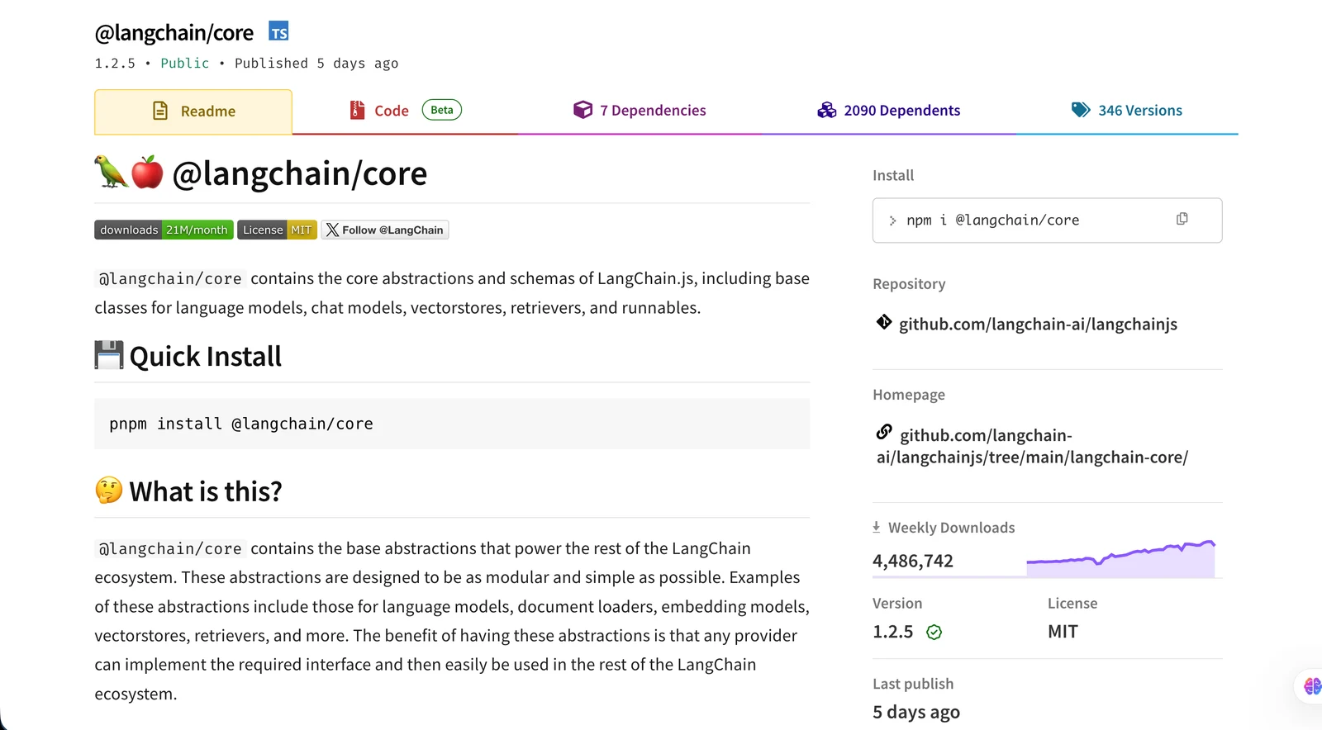This screenshot has height=730, width=1322.
Task: Open the langchain-core homepage link
Action: pyautogui.click(x=1032, y=446)
